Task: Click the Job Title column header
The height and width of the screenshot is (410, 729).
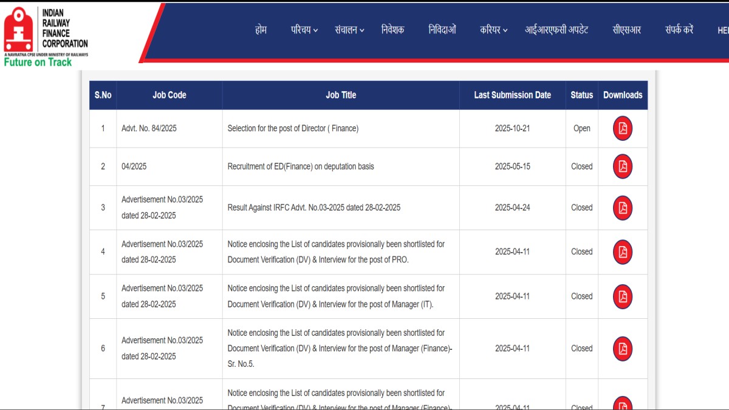Action: 341,95
